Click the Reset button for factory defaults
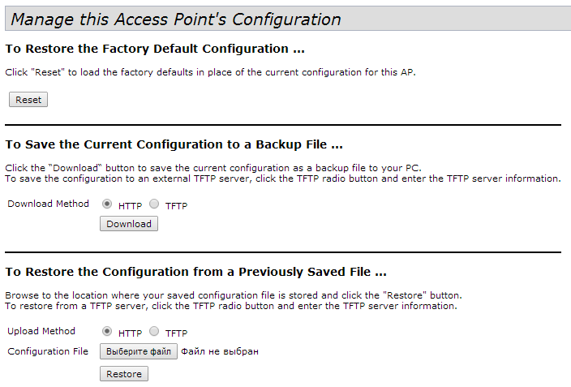571x387 pixels. coord(28,100)
